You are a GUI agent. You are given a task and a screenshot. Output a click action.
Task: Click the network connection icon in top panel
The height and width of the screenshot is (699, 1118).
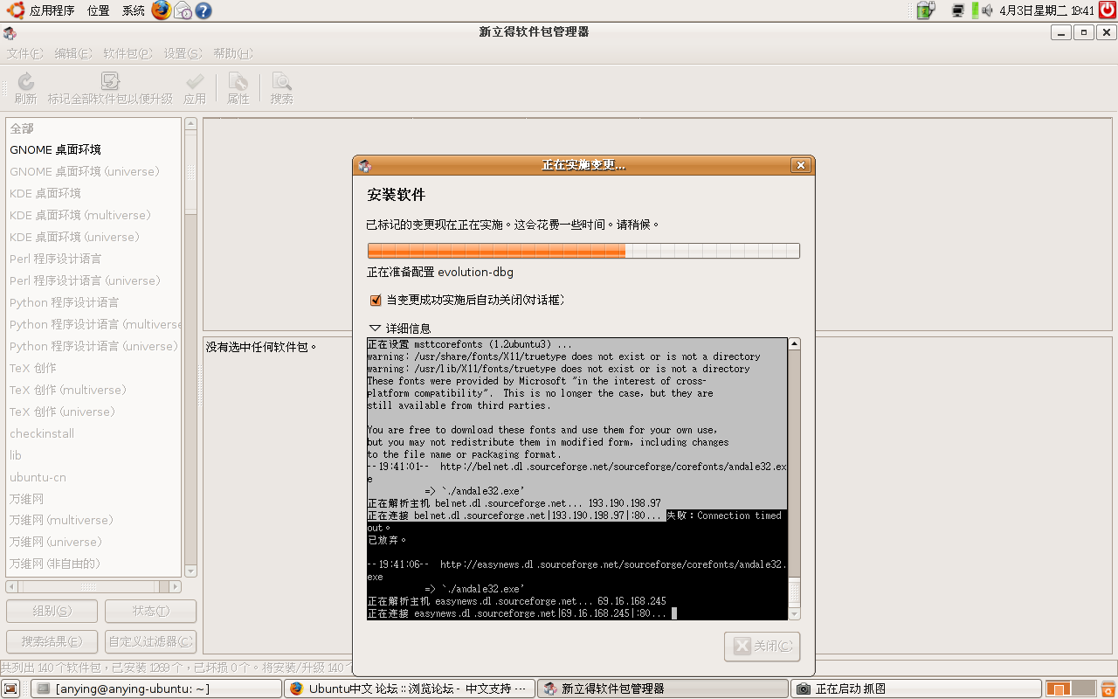coord(958,10)
